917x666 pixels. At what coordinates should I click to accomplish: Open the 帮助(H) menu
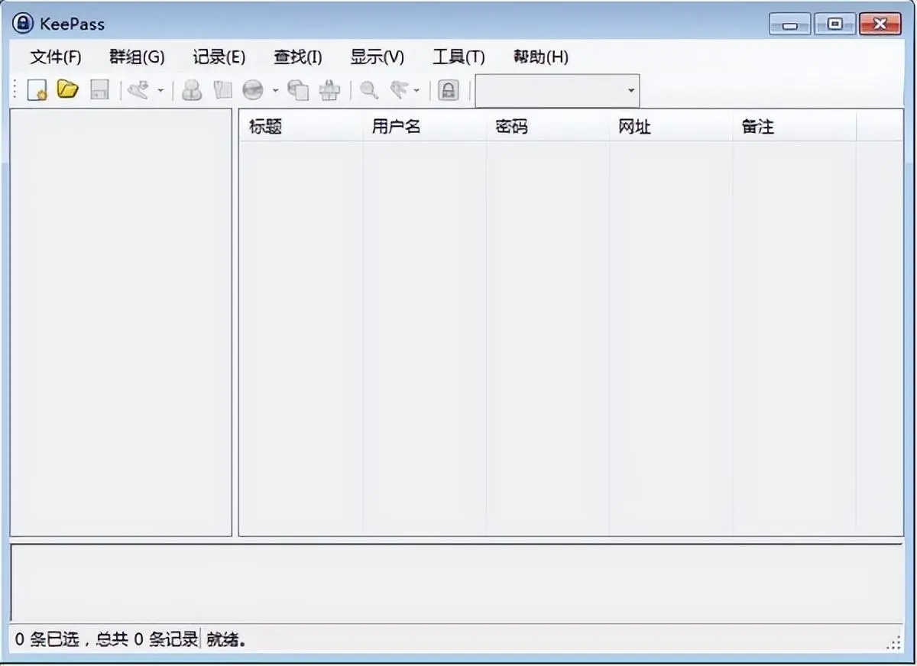541,57
